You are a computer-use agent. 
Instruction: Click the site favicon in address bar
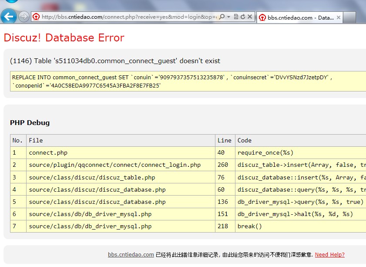coord(36,17)
